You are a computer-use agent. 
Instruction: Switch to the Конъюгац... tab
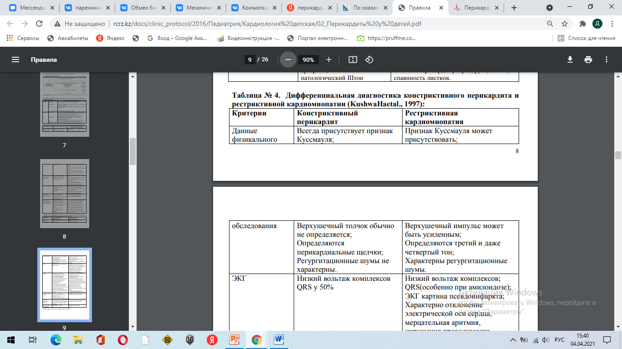[x=250, y=8]
